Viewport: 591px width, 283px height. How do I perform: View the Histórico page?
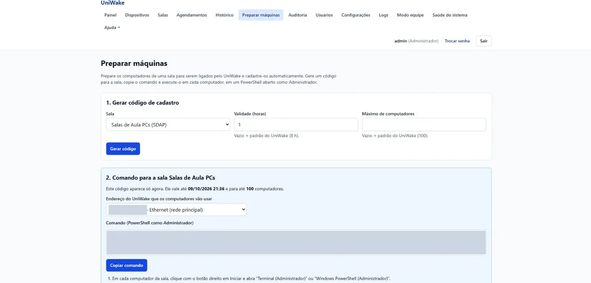click(x=224, y=15)
